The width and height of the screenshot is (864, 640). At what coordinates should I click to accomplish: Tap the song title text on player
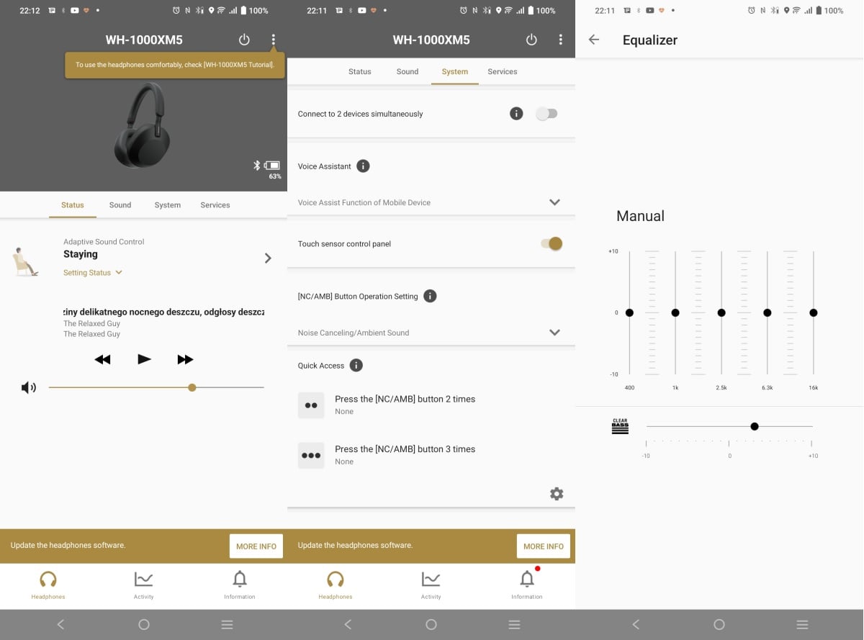[163, 312]
